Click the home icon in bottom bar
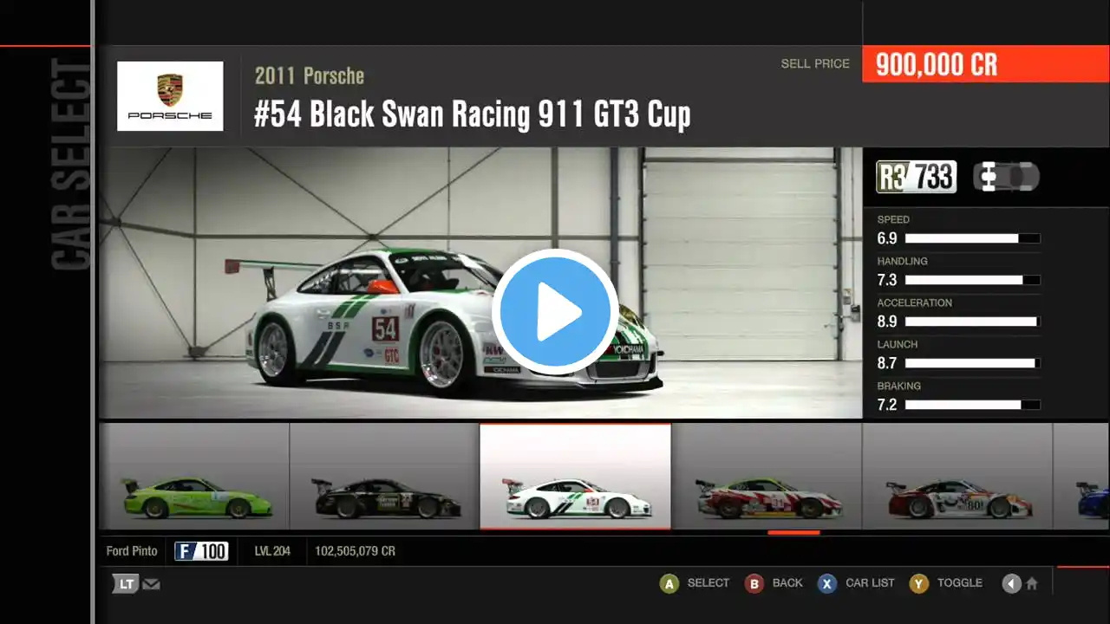 (x=1031, y=584)
